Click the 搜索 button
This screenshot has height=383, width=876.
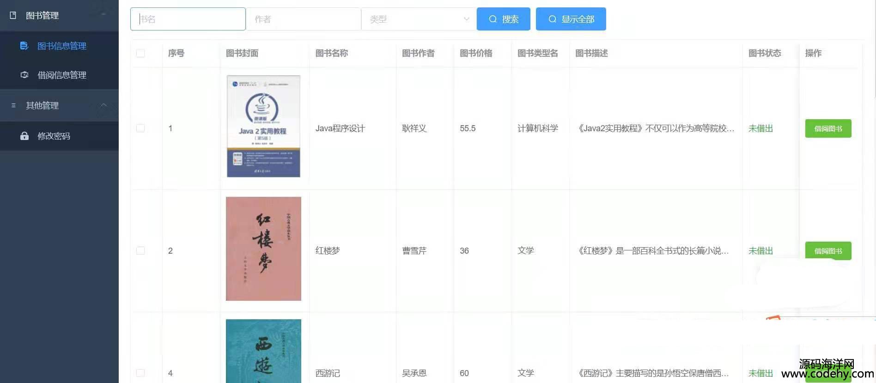(x=503, y=19)
